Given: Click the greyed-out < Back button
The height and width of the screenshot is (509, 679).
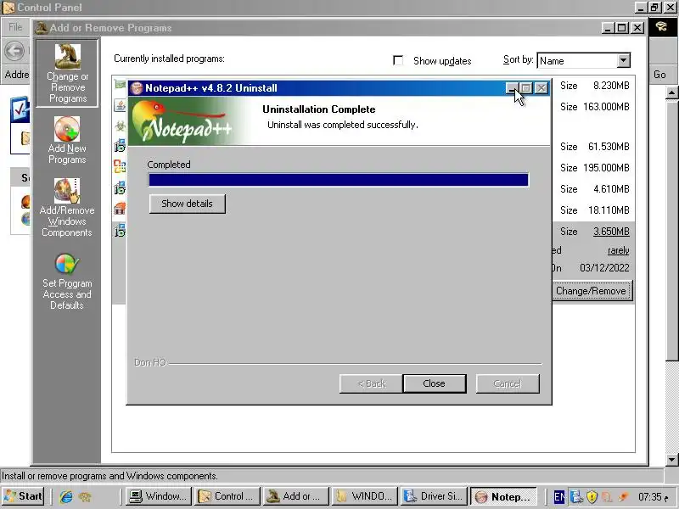Looking at the screenshot, I should 371,383.
